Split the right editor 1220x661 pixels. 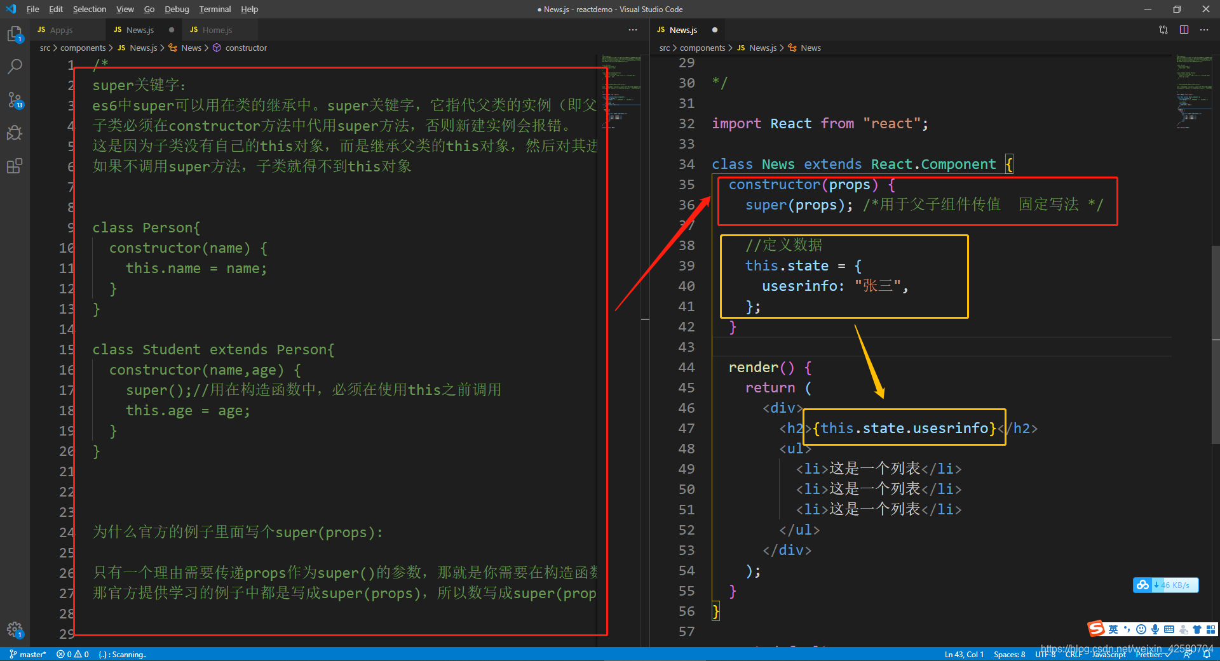coord(1184,30)
